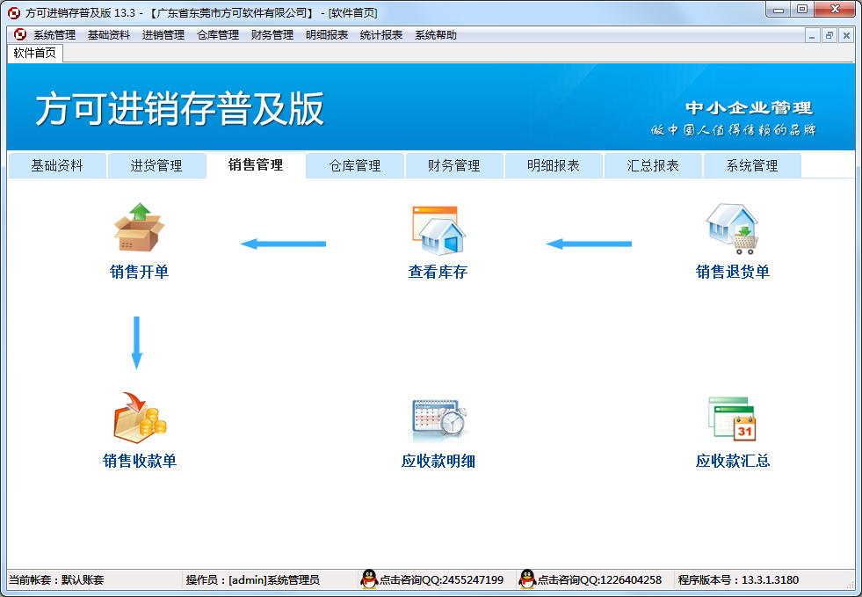Open the 销售开单 box icon
862x597 pixels.
point(139,228)
